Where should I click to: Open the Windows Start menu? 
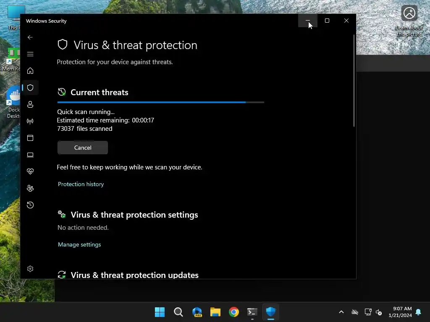point(160,312)
